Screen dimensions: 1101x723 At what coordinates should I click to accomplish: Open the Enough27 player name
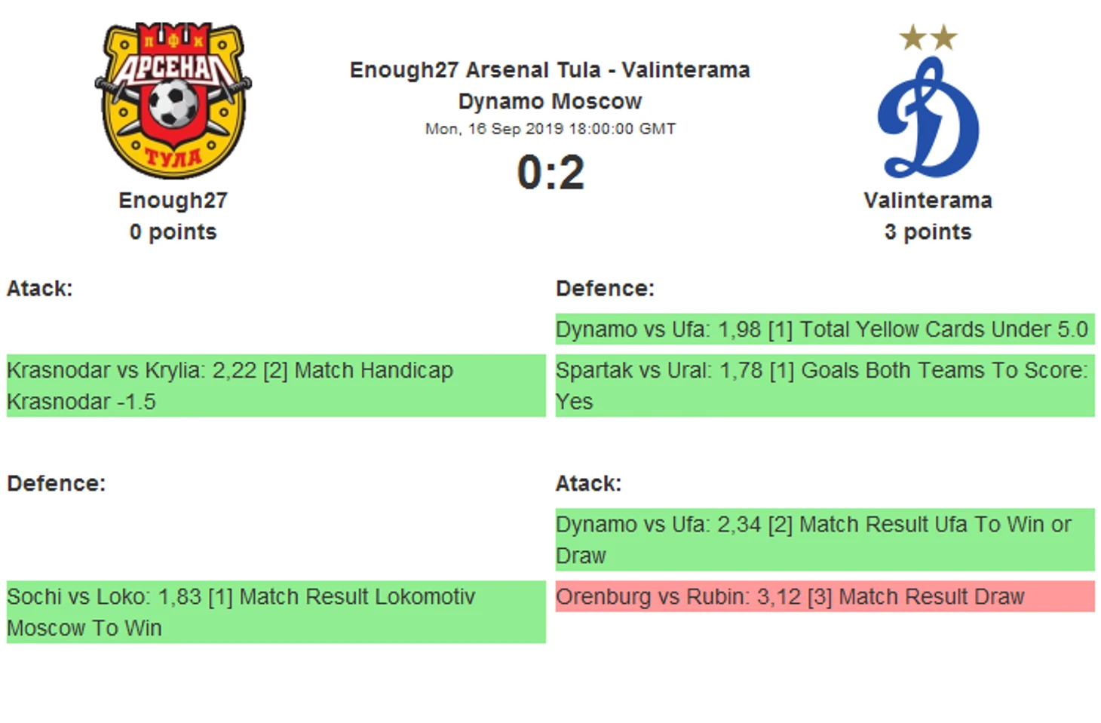[173, 201]
